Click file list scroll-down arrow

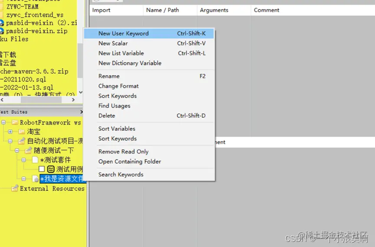click(x=81, y=93)
